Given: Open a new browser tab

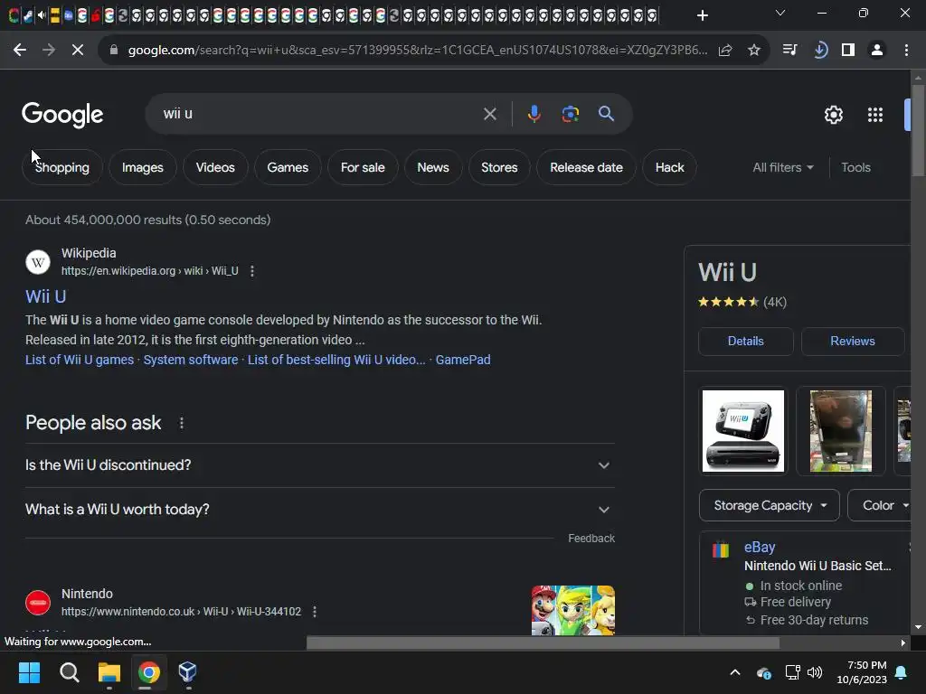Looking at the screenshot, I should [702, 15].
